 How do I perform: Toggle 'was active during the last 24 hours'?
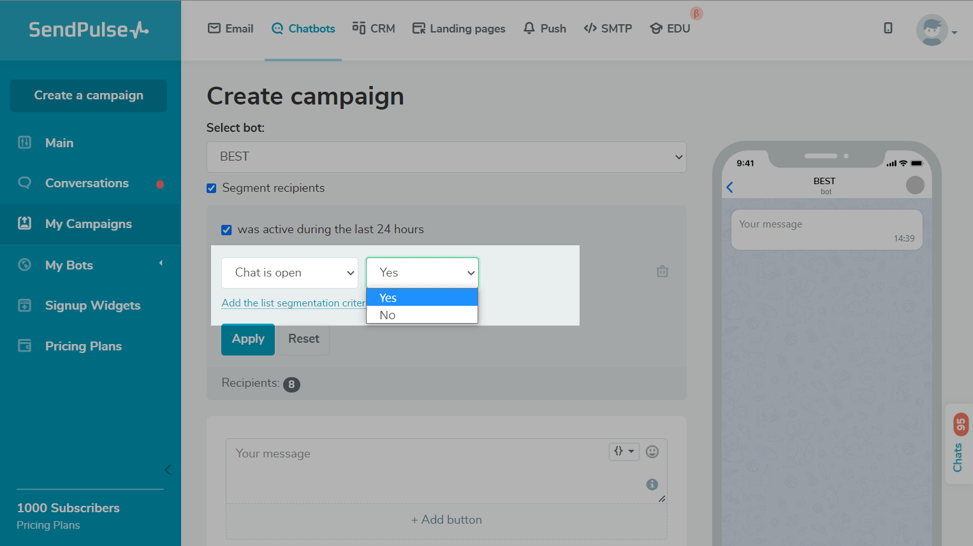coord(226,230)
